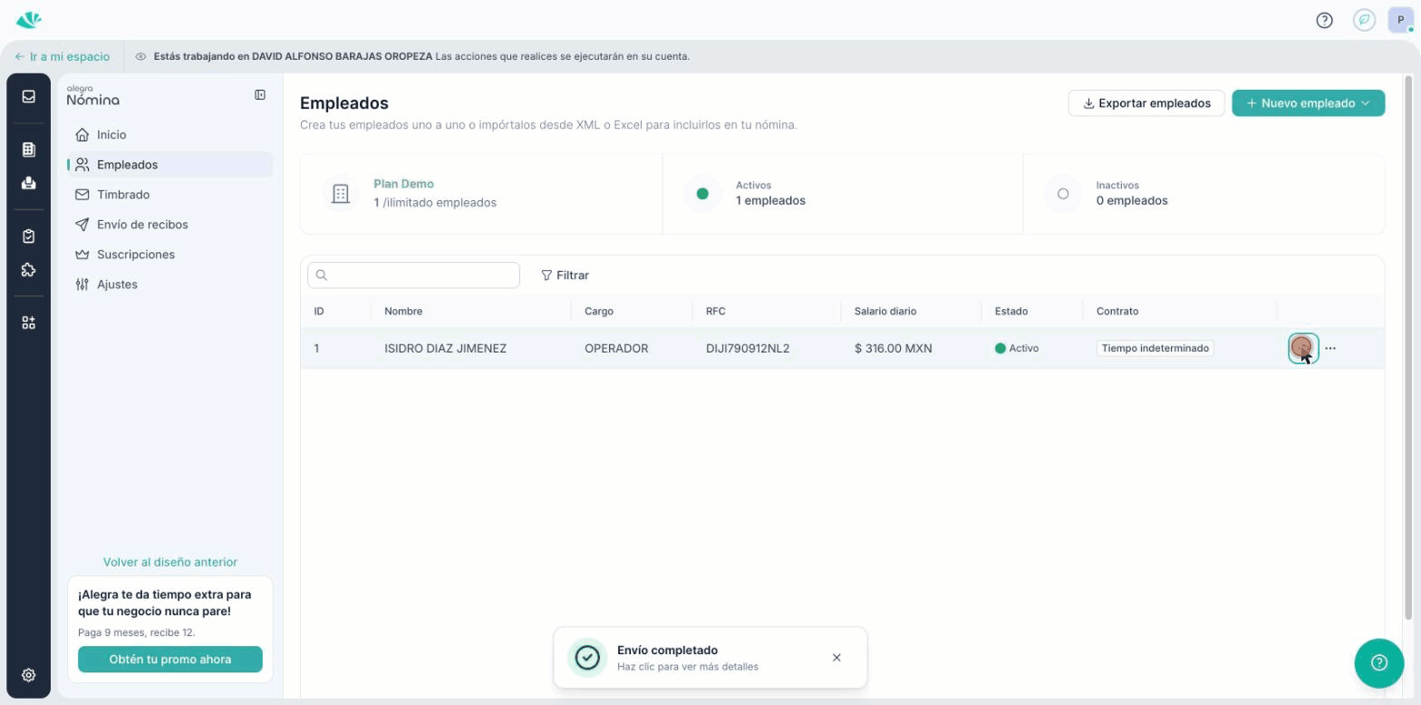The image size is (1421, 705).
Task: Open the calculator app icon in dark sidebar
Action: (29, 150)
